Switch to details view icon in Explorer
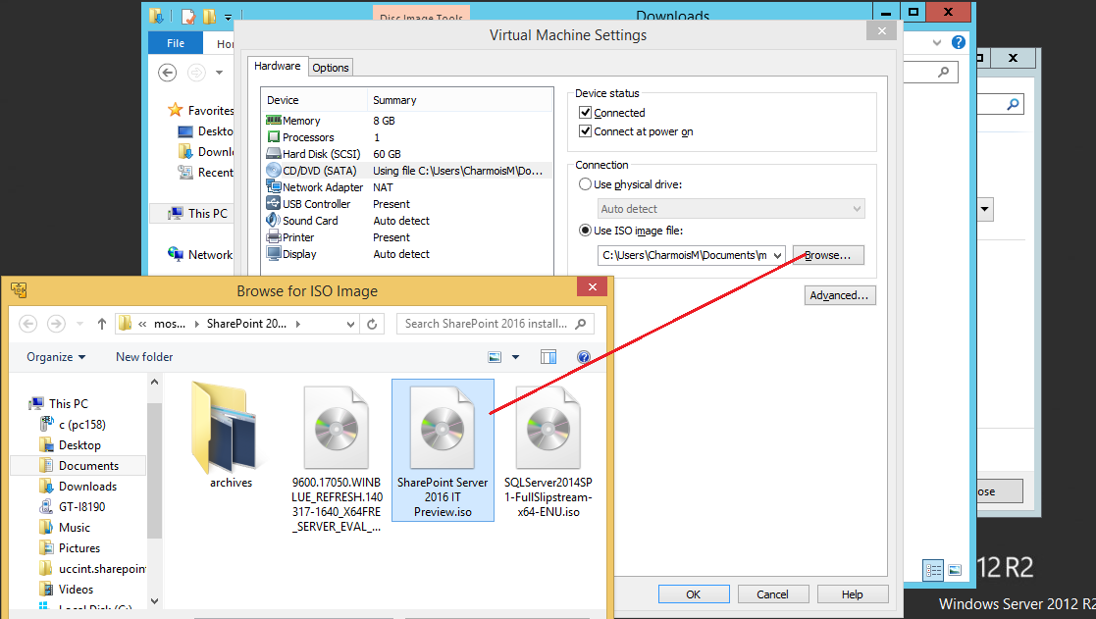Screen dimensions: 1096x619 point(932,570)
